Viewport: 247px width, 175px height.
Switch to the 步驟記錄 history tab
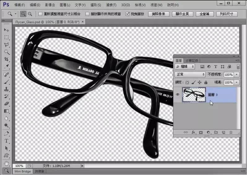tap(192, 61)
